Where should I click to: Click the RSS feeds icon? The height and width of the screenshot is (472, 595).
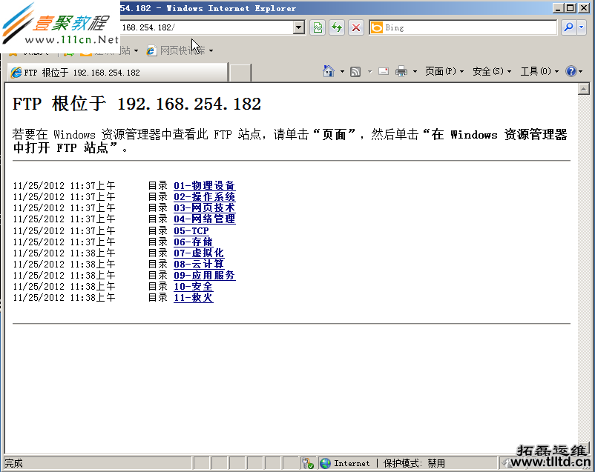(x=355, y=71)
